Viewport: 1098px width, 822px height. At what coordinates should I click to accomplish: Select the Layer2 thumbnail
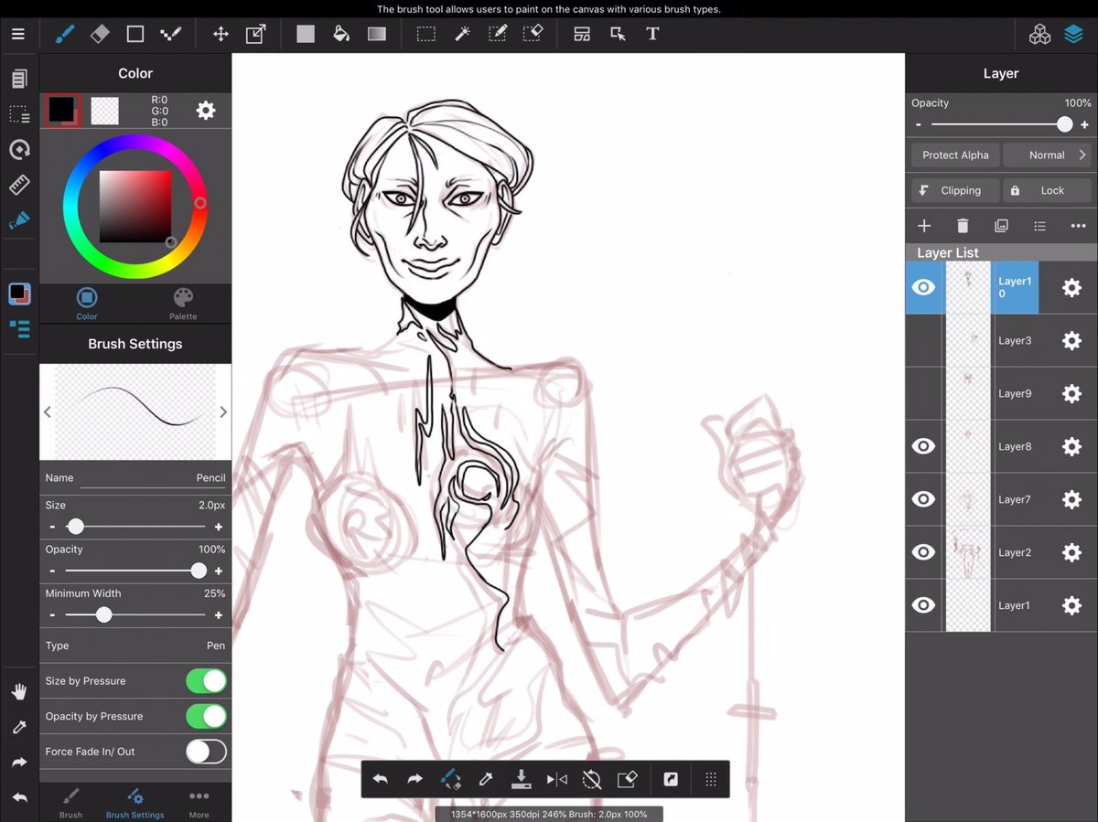[x=968, y=552]
